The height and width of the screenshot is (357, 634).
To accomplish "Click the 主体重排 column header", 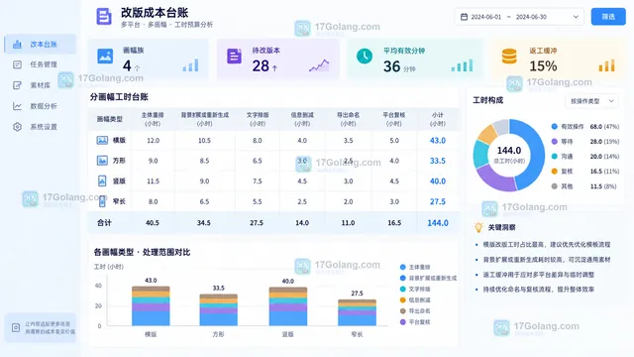I will 153,119.
